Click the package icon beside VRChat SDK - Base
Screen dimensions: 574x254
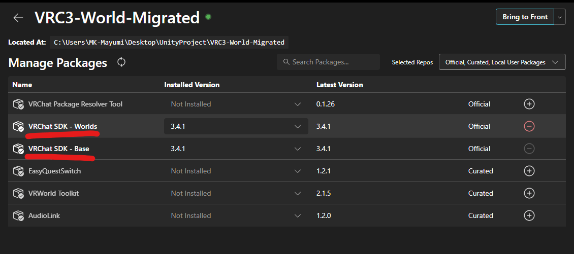tap(18, 149)
